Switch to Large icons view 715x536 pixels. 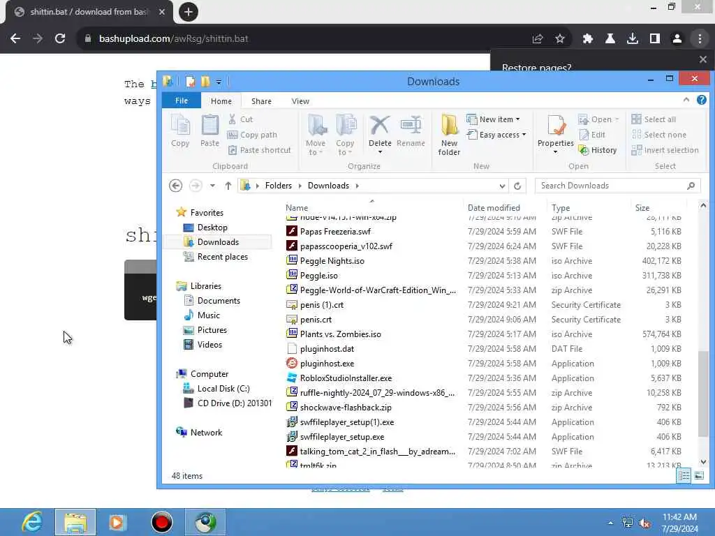point(699,476)
